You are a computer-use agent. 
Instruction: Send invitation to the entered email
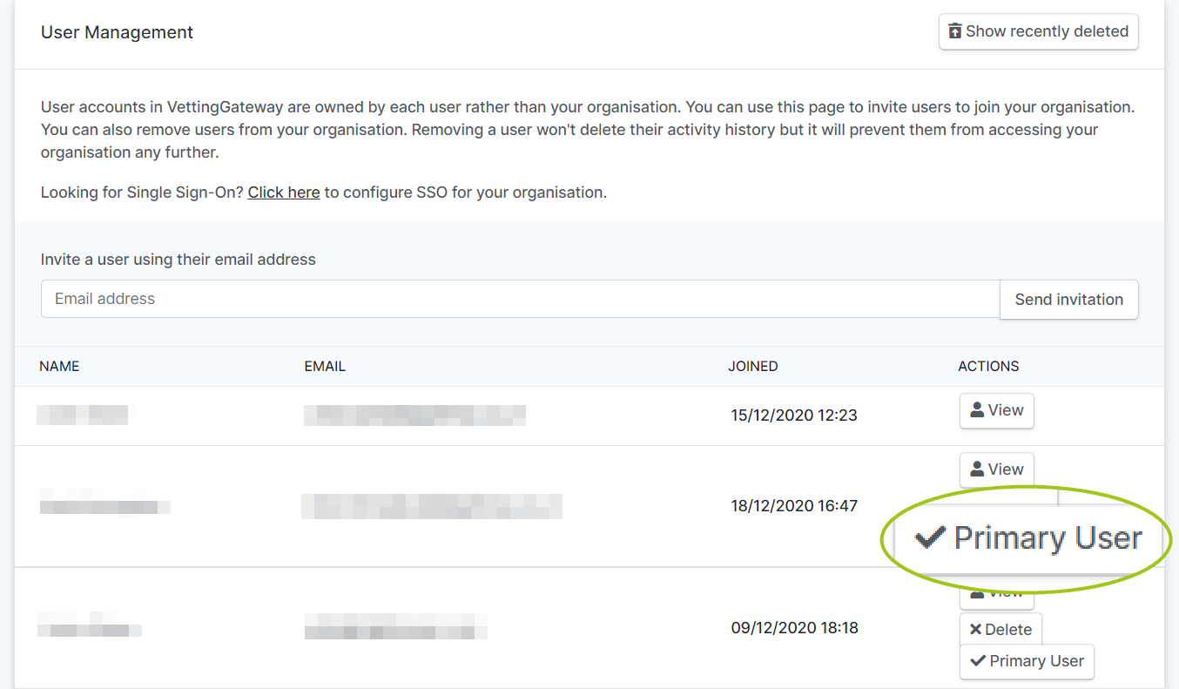pos(1068,300)
